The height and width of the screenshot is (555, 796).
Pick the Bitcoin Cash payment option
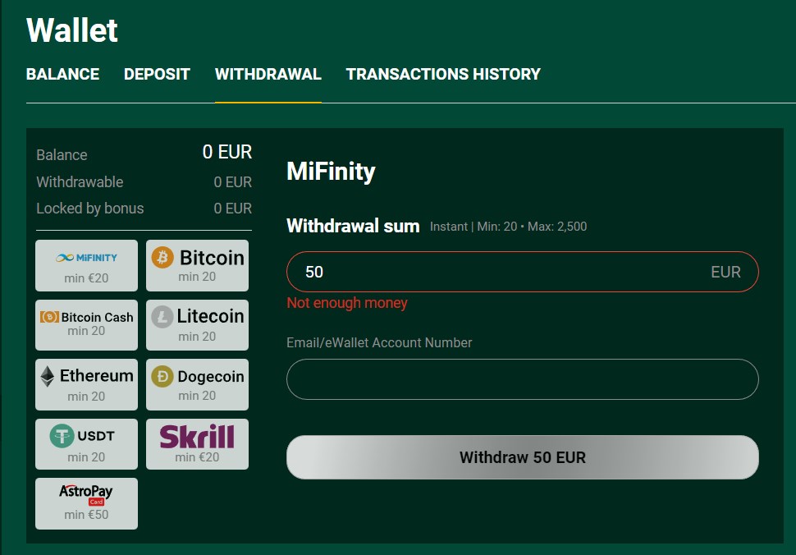coord(86,323)
